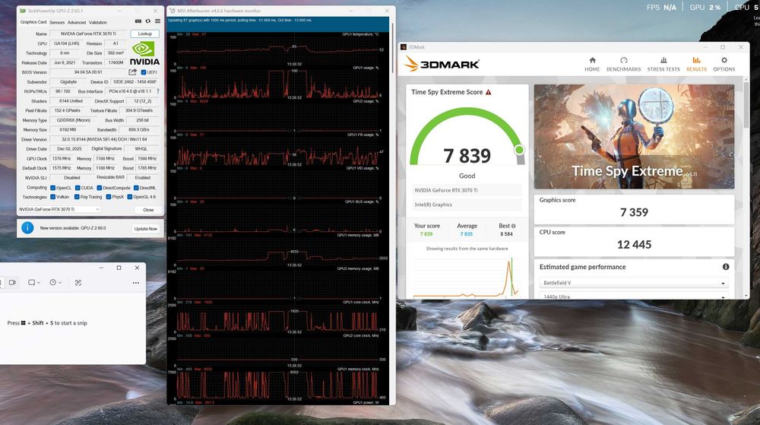Go to 3DMark HOME
This screenshot has width=760, height=425.
click(x=592, y=64)
